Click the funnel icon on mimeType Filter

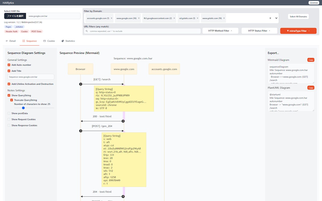(288, 31)
